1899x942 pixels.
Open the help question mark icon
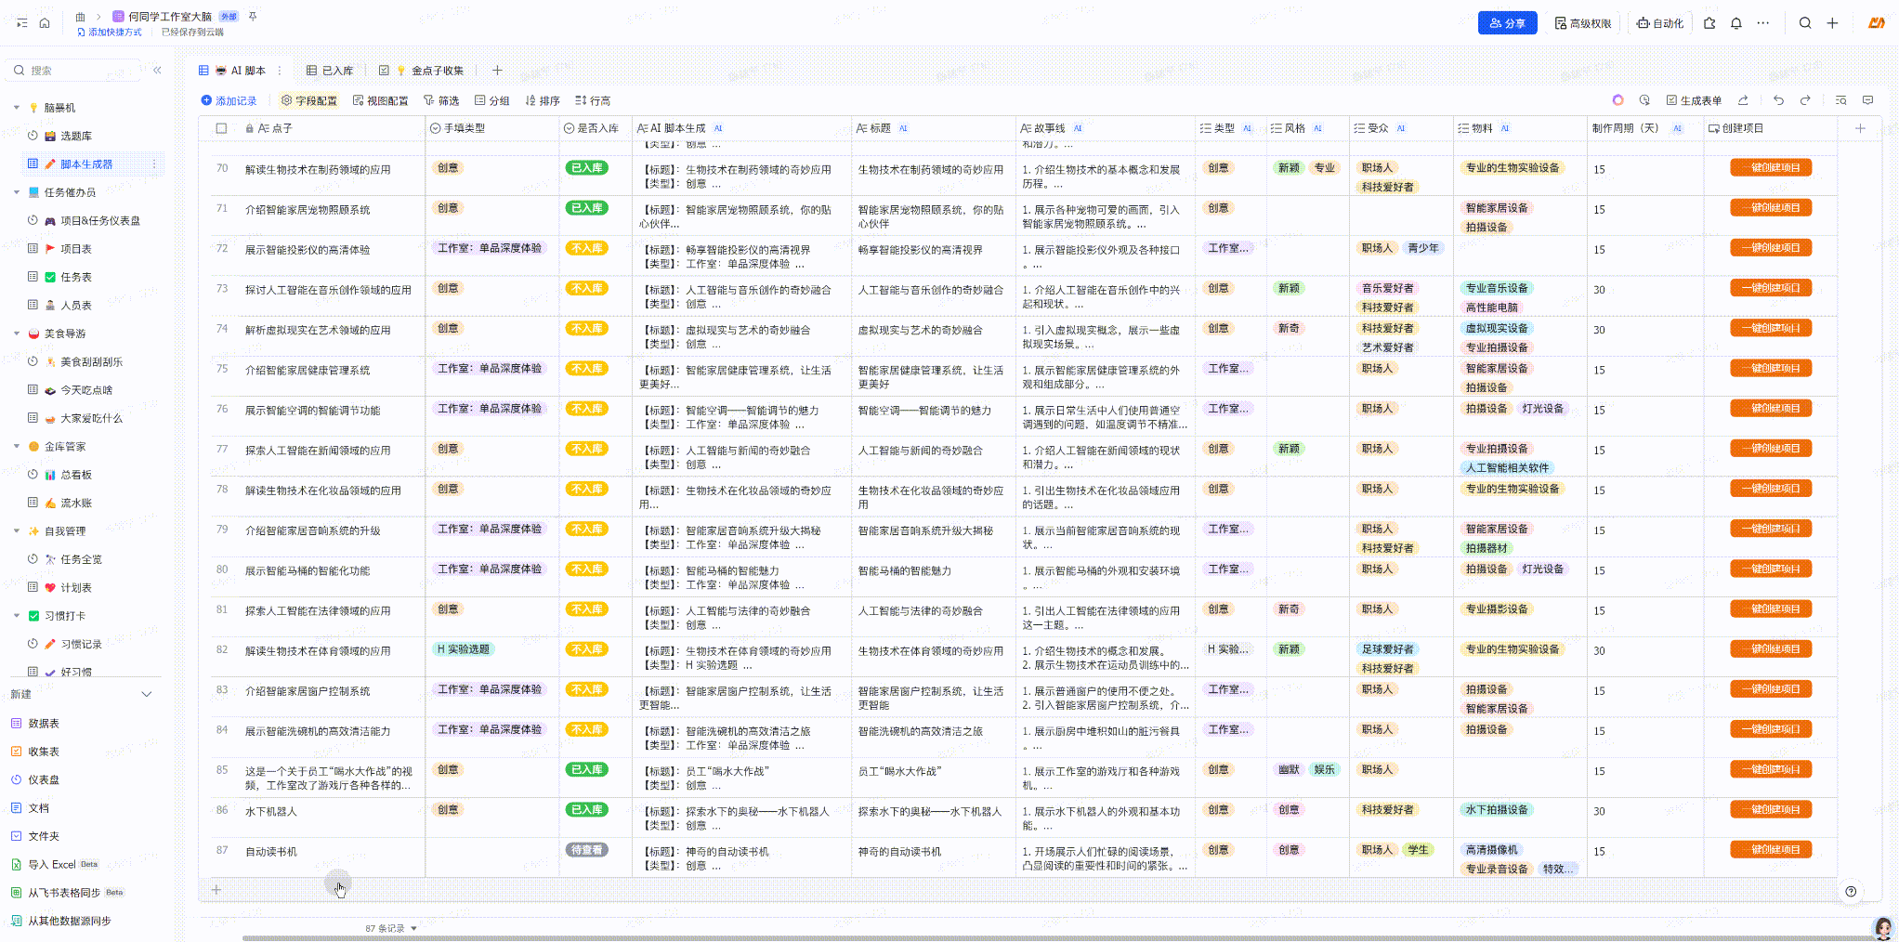coord(1851,891)
